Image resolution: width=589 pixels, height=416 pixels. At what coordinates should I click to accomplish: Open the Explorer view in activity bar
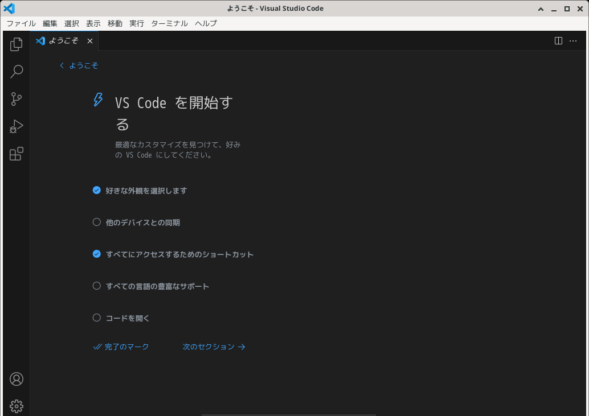click(x=16, y=44)
